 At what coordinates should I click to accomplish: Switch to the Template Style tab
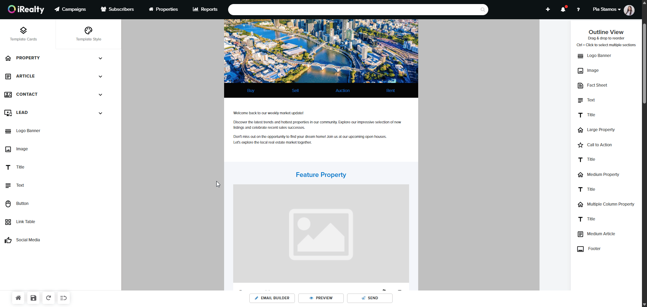[88, 34]
